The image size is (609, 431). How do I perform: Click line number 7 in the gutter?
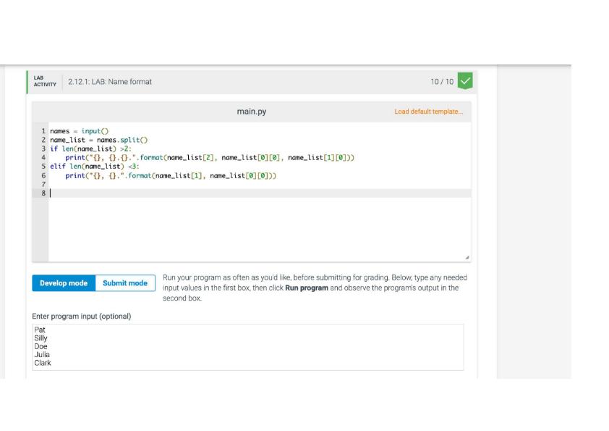point(43,185)
